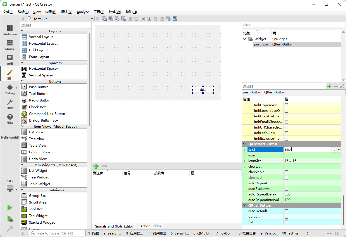
Task: Apply grid layout toolbar icon
Action: click(162, 19)
